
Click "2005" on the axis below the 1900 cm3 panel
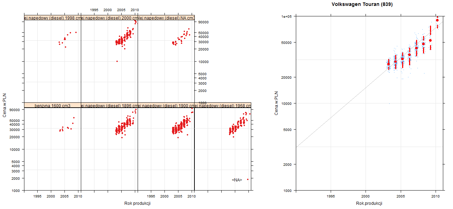[178, 196]
